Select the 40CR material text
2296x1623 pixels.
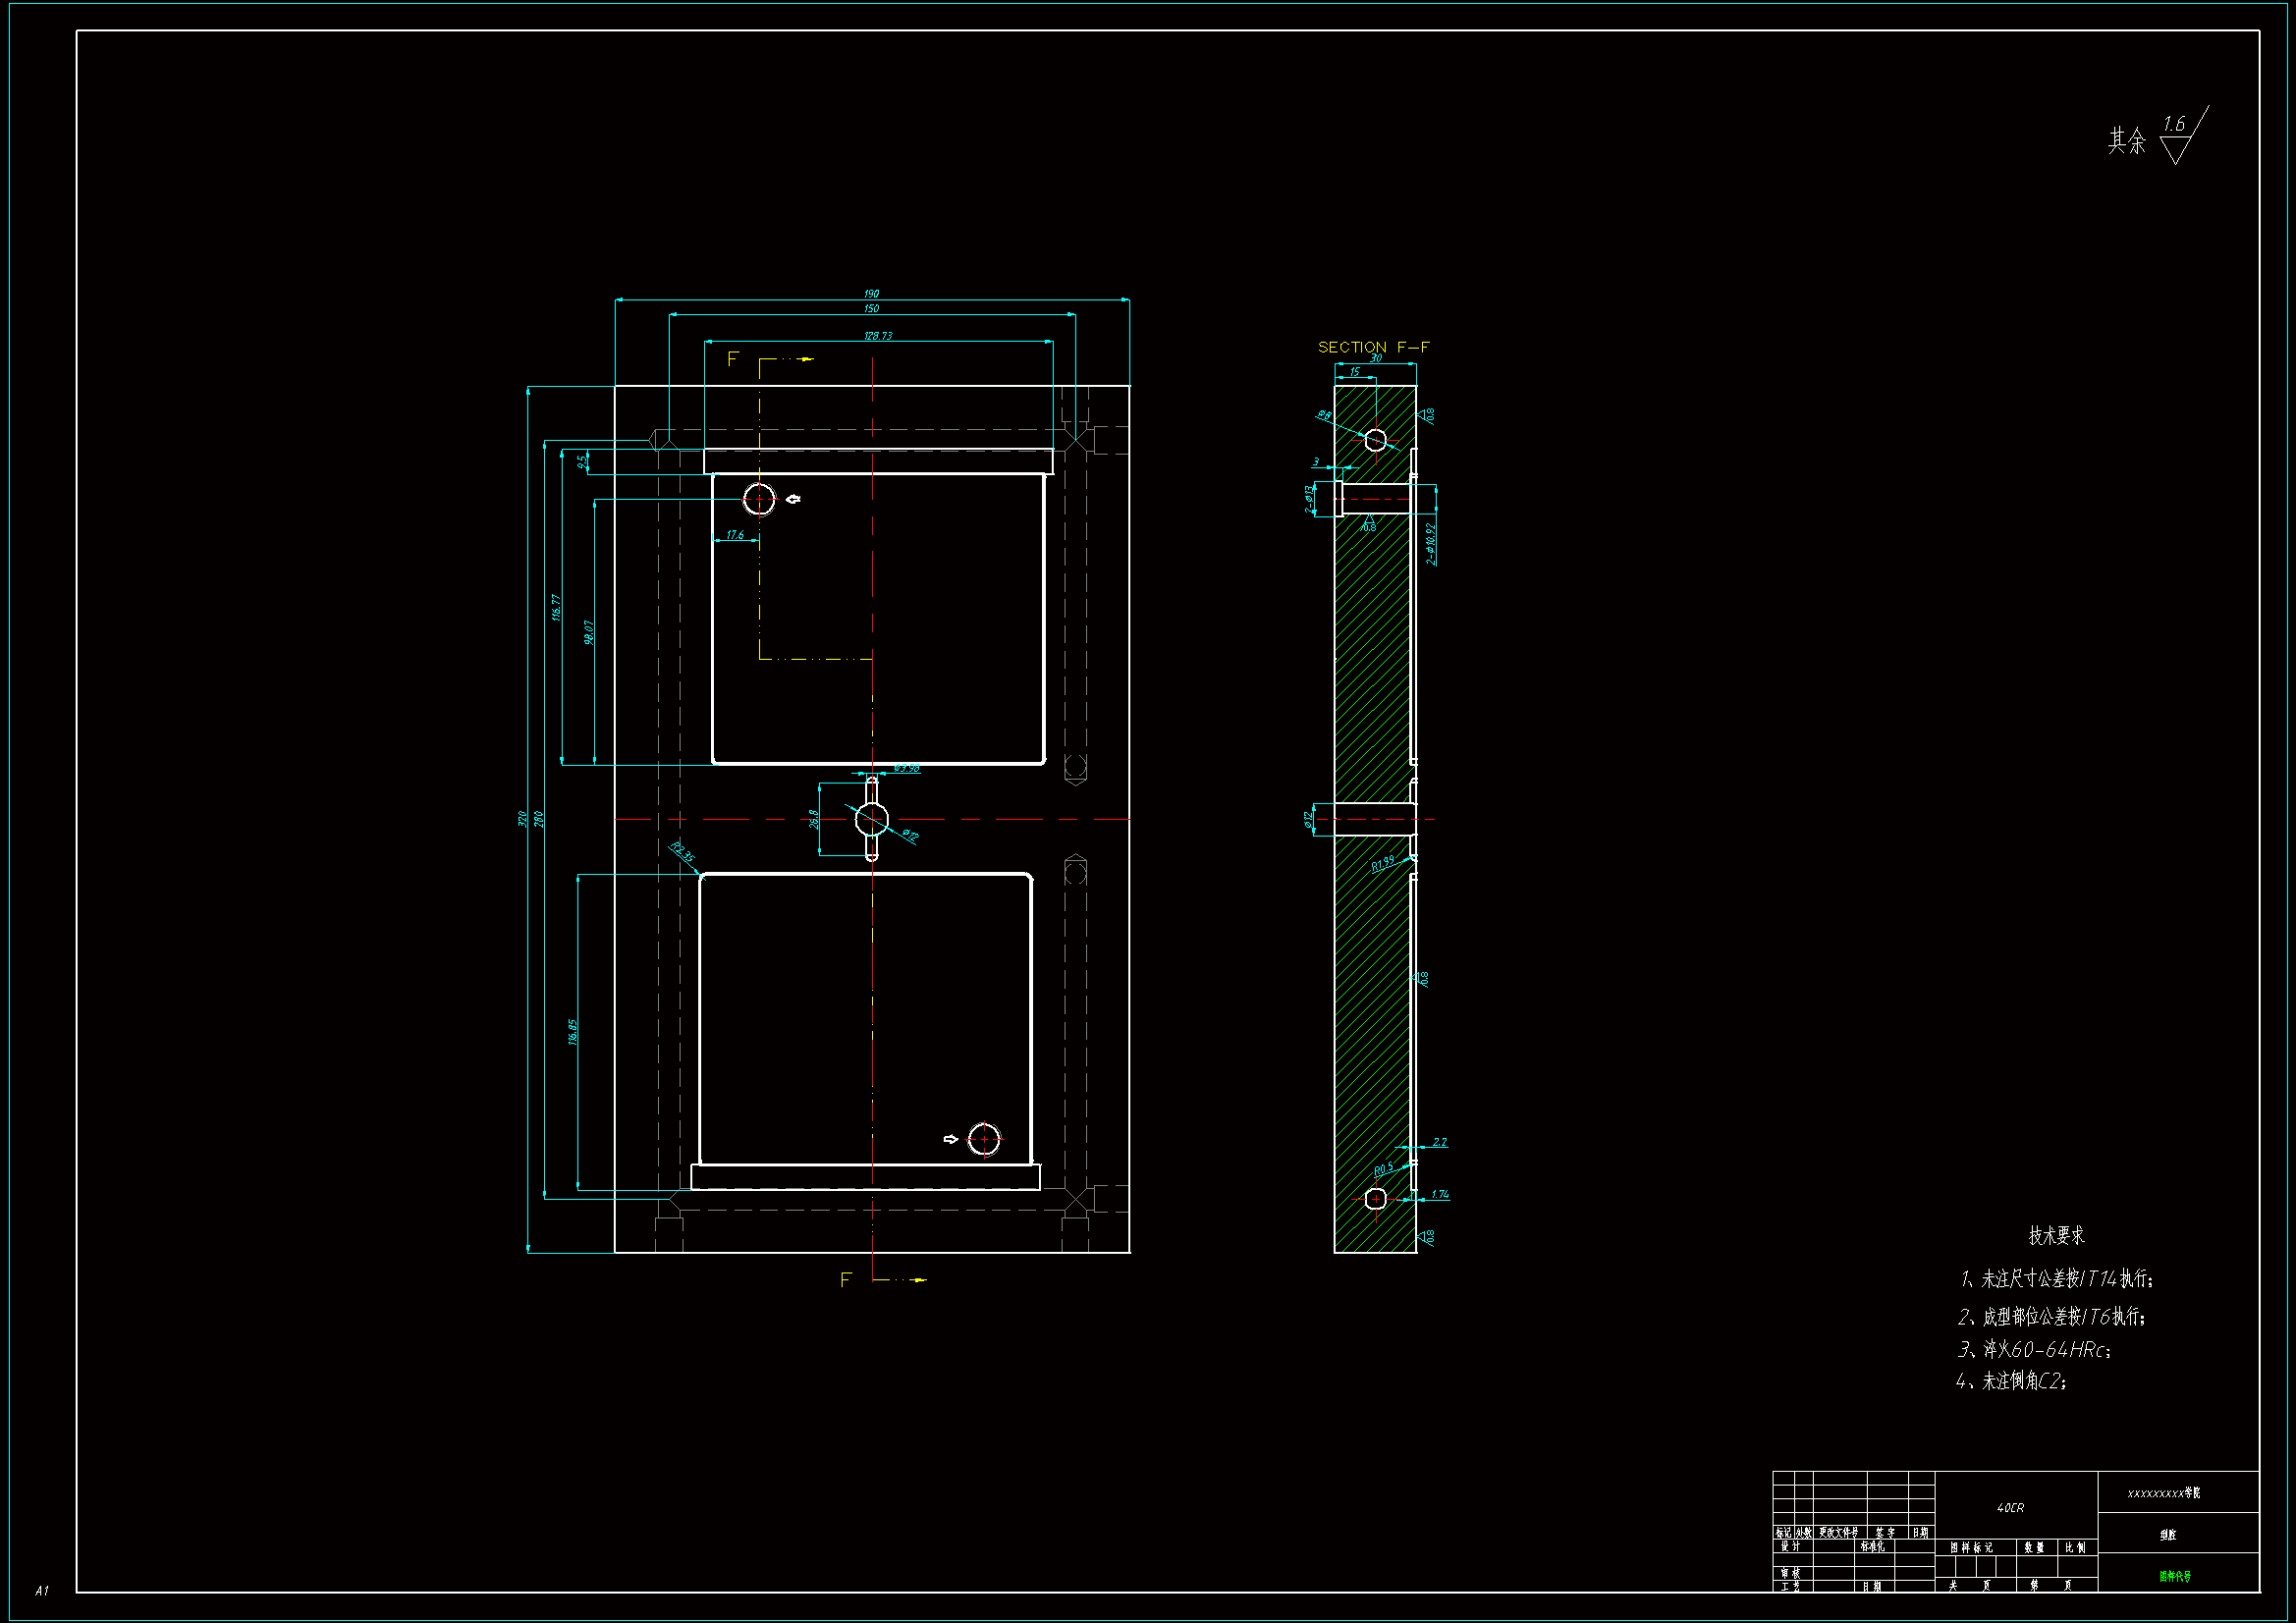pyautogui.click(x=2010, y=1508)
